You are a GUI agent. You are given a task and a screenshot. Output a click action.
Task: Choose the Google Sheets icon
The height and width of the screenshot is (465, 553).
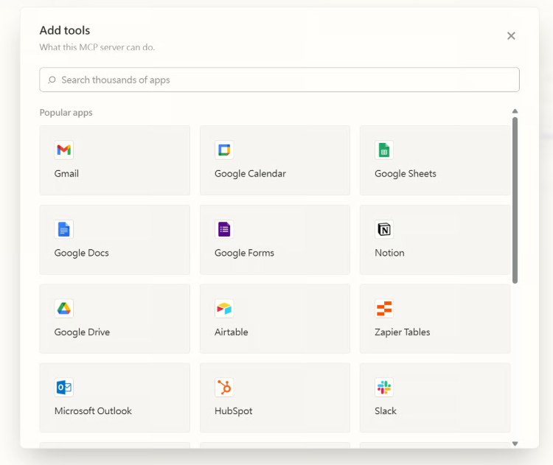pos(384,150)
